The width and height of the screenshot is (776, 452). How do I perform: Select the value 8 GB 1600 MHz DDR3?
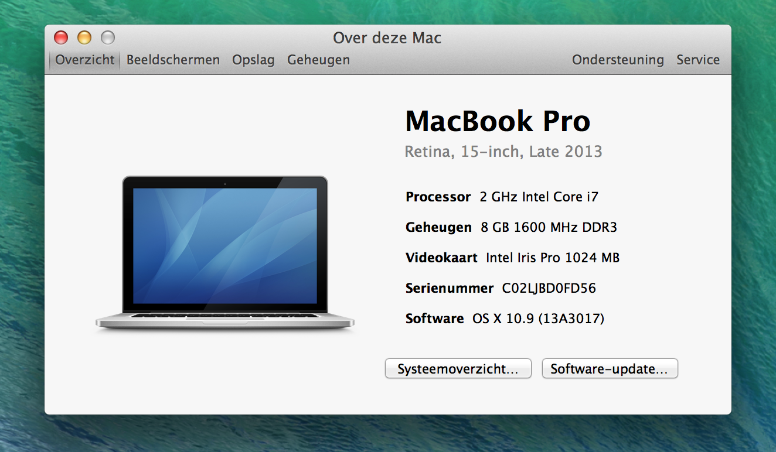pyautogui.click(x=549, y=227)
